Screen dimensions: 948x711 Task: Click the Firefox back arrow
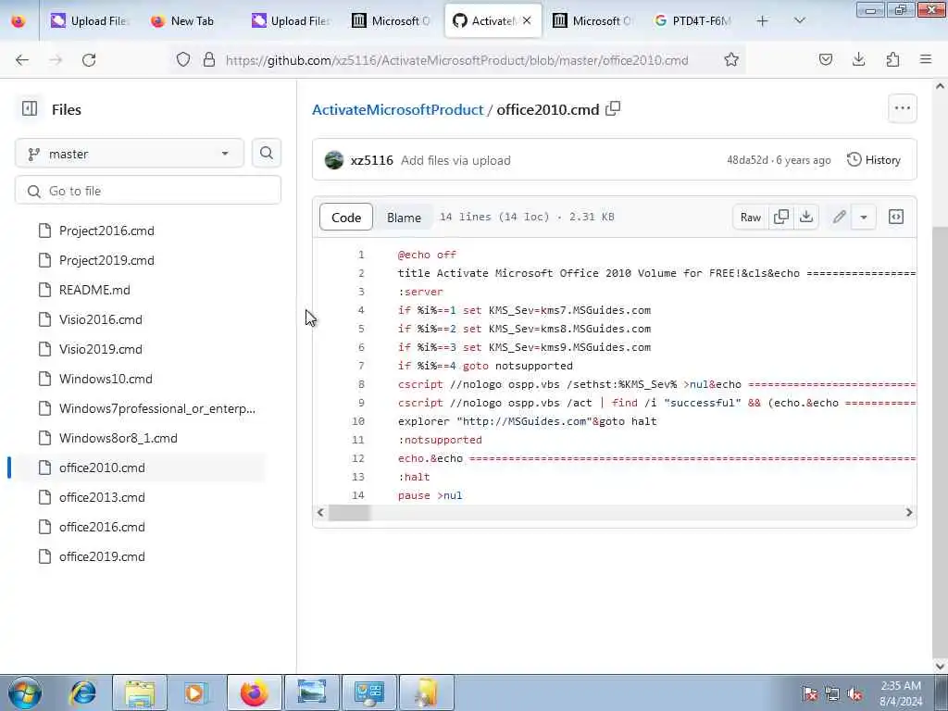pyautogui.click(x=22, y=60)
